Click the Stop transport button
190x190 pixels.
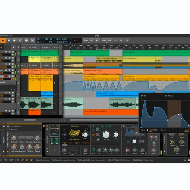tap(9, 40)
